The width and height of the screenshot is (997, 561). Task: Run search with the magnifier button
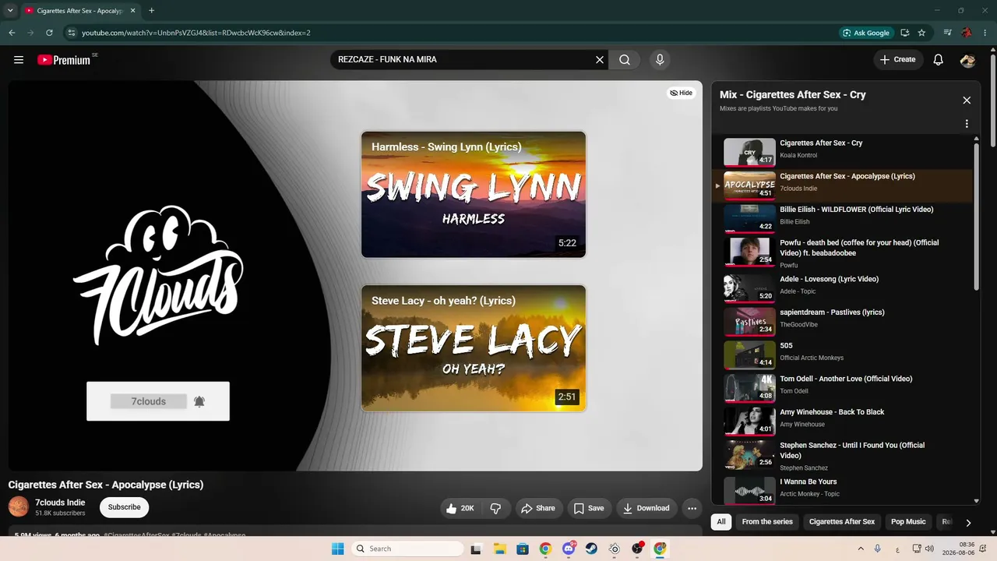[x=625, y=60]
